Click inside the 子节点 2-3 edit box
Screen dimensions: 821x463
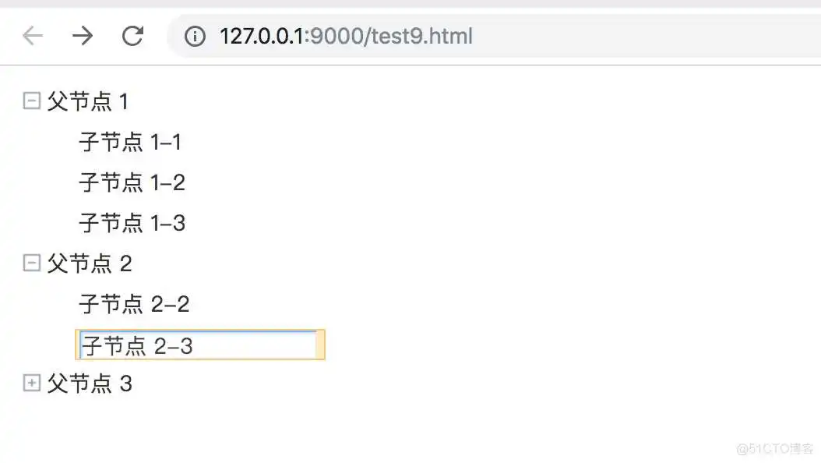click(199, 345)
